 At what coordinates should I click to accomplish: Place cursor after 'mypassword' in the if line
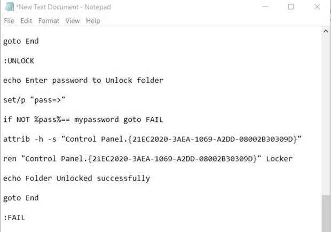[x=119, y=120]
